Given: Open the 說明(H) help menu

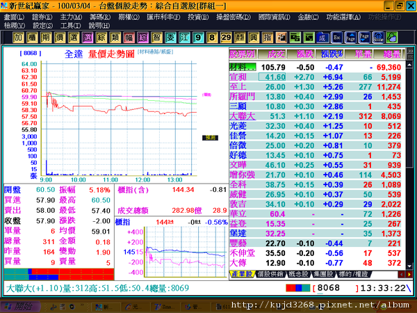Looking at the screenshot, I should click(99, 26).
